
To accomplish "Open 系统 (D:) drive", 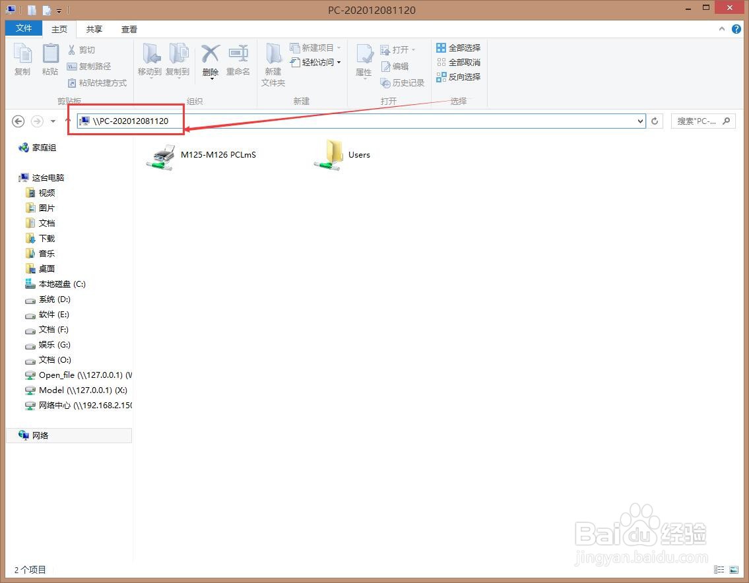I will 48,299.
